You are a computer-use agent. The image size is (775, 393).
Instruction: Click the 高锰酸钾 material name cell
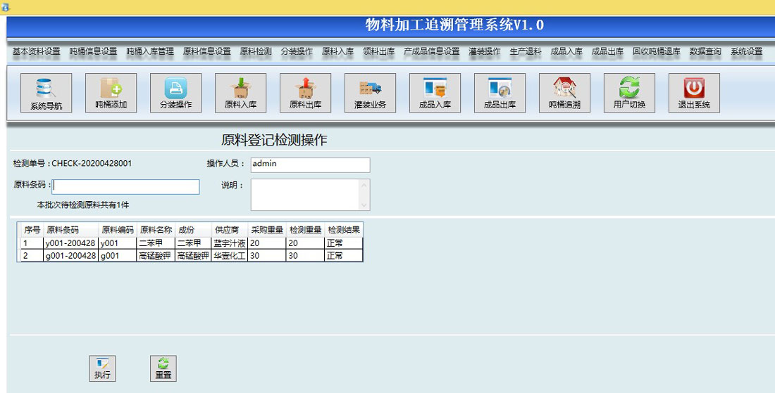point(156,255)
